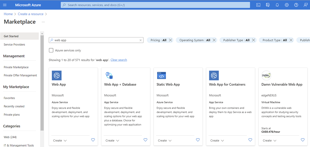Go to Create a resource breadcrumb
This screenshot has height=147, width=310.
coord(31,14)
